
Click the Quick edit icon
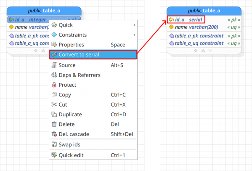pos(54,155)
